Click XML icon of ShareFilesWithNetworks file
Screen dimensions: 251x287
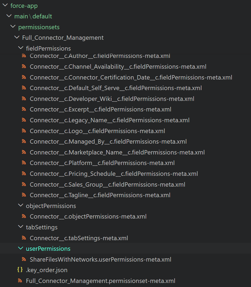[x=24, y=259]
